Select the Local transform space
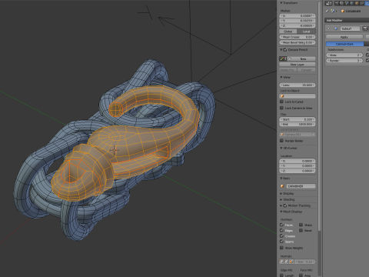Image resolution: width=369 pixels, height=277 pixels. [x=306, y=32]
